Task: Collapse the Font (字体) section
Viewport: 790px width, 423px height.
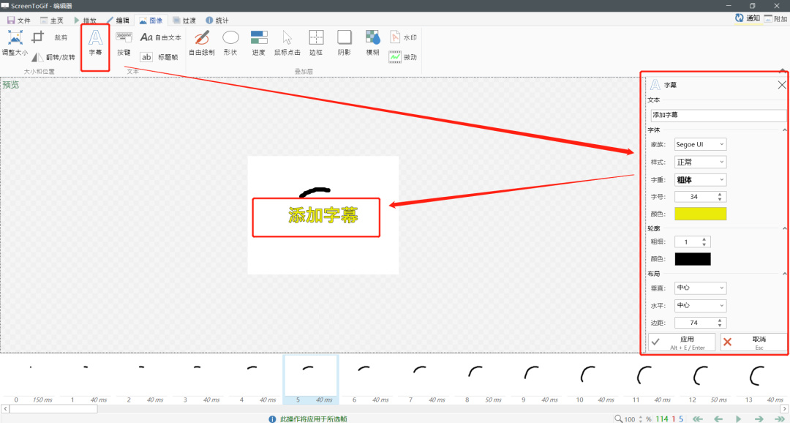Action: tap(785, 130)
